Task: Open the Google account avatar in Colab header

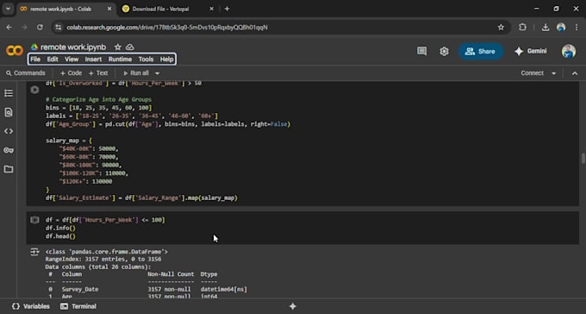Action: [569, 51]
